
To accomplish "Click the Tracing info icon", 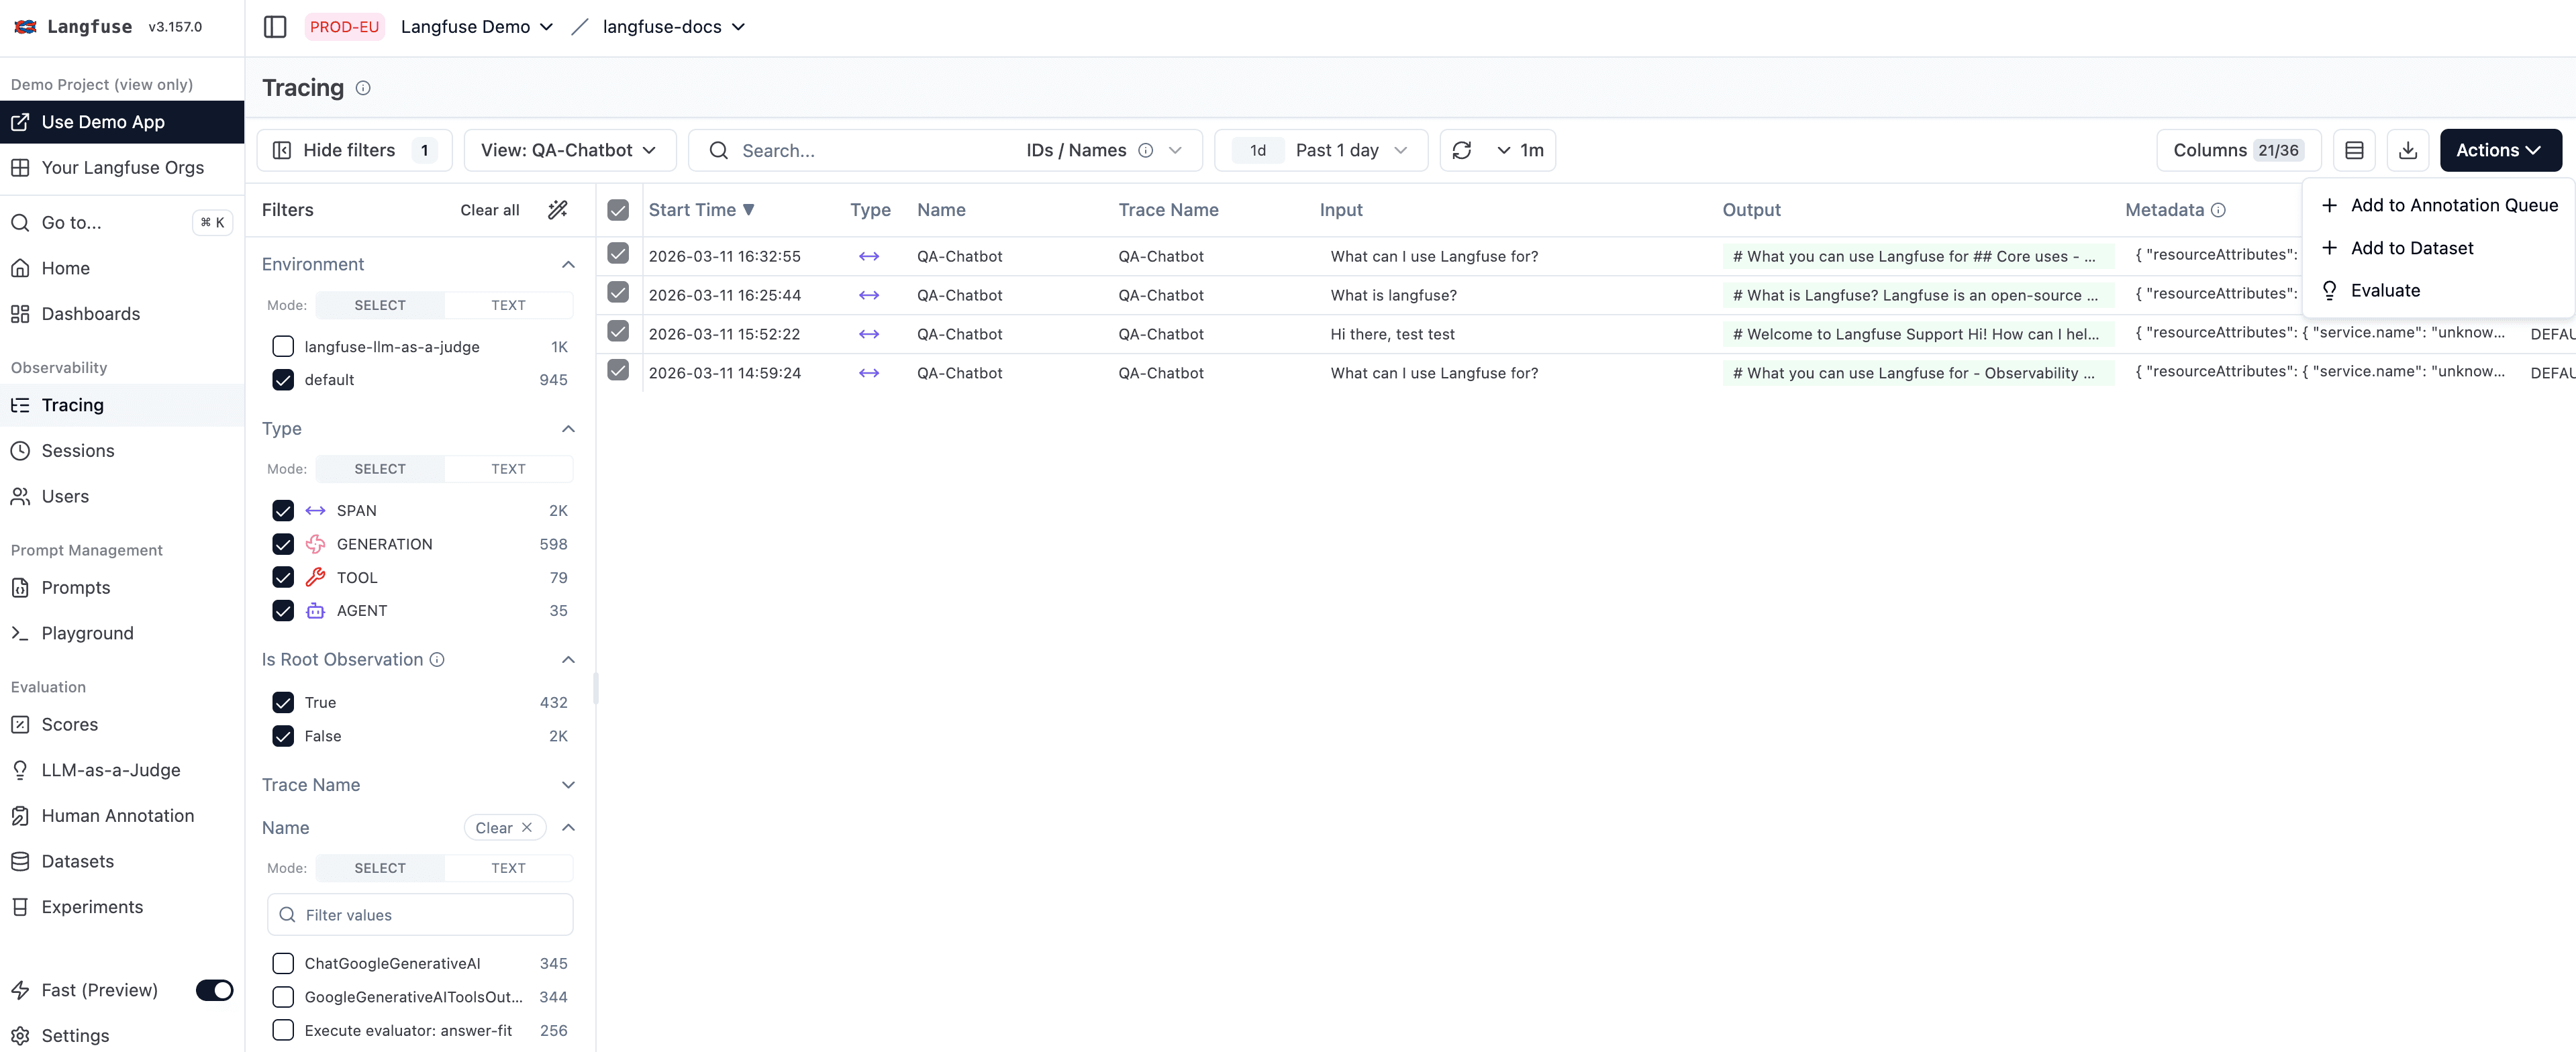I will pos(363,88).
